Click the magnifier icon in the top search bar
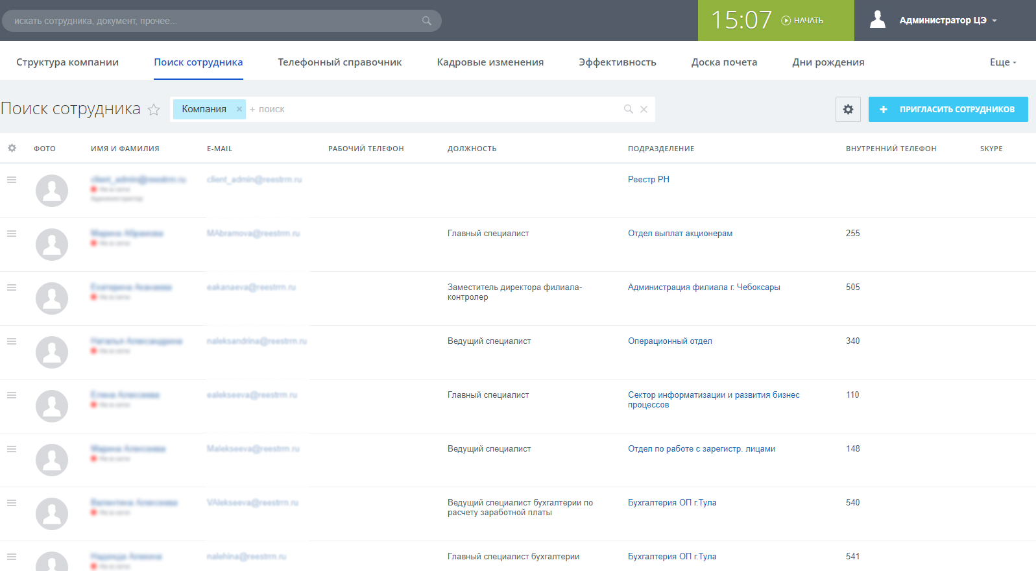The image size is (1036, 571). 426,21
